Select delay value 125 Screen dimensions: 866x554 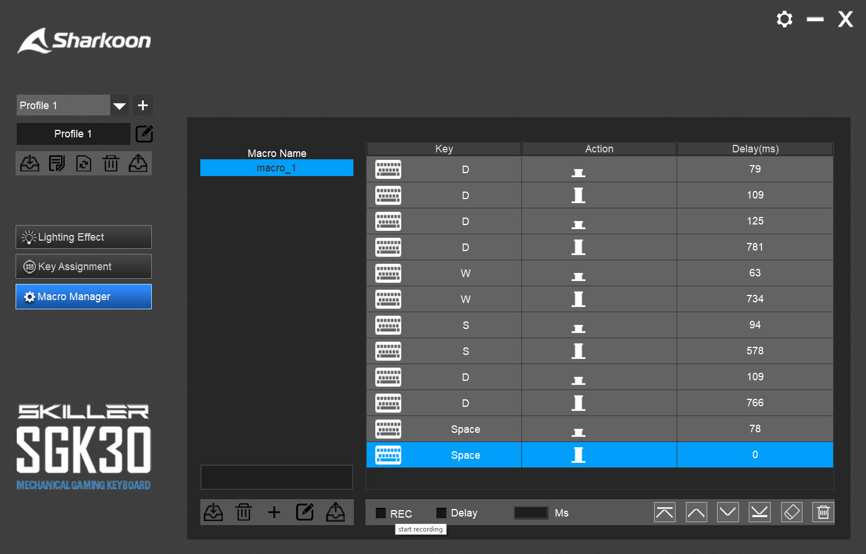755,221
